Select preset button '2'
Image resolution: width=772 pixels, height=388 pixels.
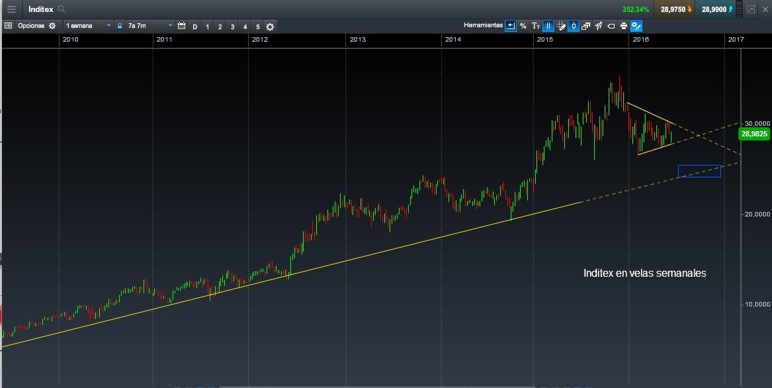(x=220, y=26)
